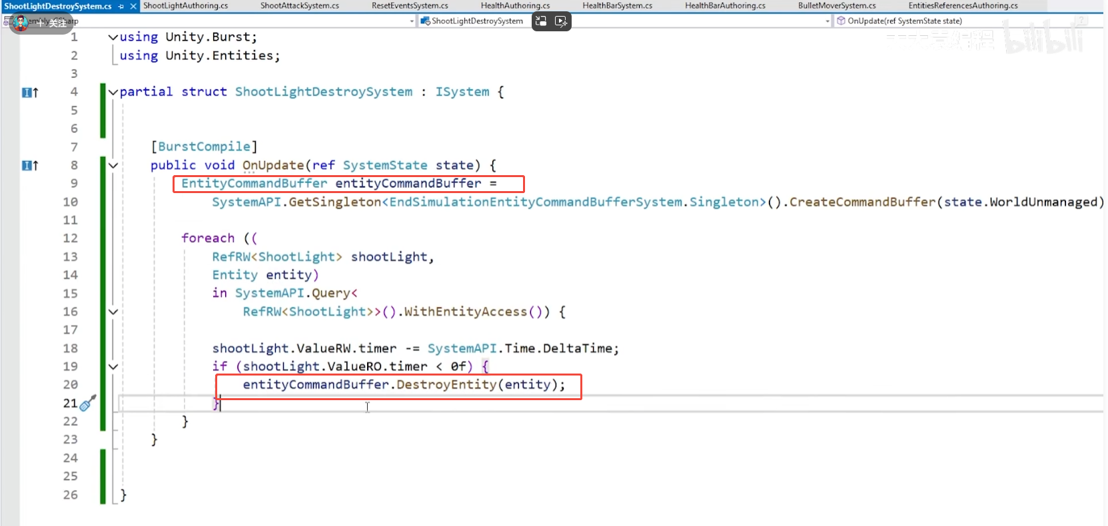Viewport: 1108px width, 526px height.
Task: Collapse the OnUpdate method at line 8
Action: pyautogui.click(x=113, y=165)
